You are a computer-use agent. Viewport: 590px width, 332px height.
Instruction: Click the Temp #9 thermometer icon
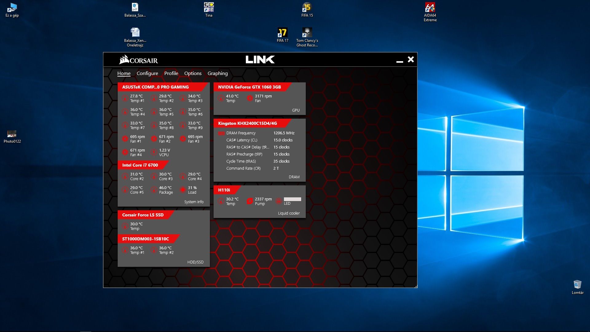[183, 125]
